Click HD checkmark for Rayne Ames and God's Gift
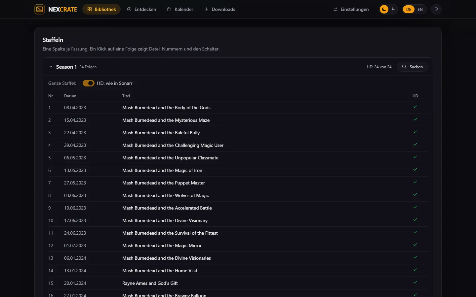 point(415,282)
